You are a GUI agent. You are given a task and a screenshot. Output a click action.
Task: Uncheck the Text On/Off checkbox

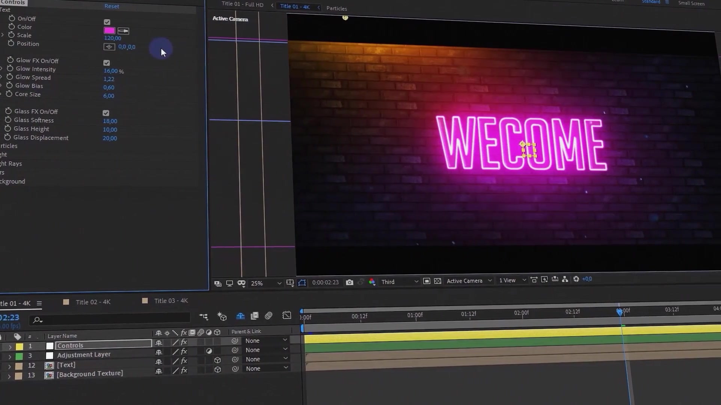coord(107,22)
